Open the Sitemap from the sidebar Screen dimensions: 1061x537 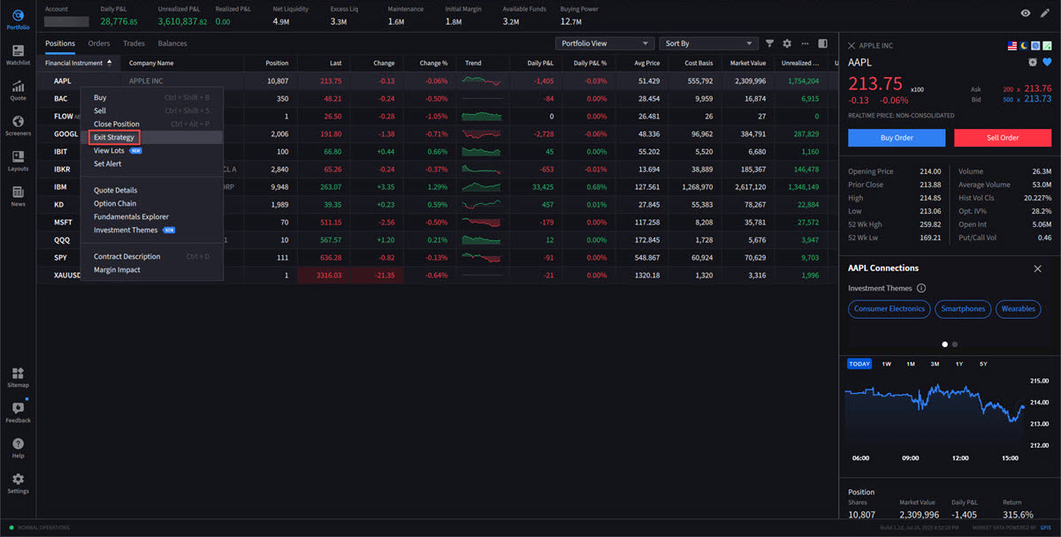pyautogui.click(x=18, y=377)
